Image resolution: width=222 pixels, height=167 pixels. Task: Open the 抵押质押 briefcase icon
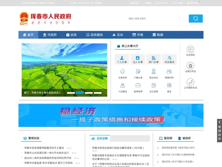coord(138,85)
